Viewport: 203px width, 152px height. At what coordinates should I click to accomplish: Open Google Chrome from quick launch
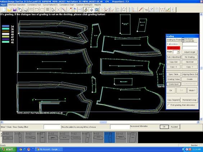click(x=21, y=149)
